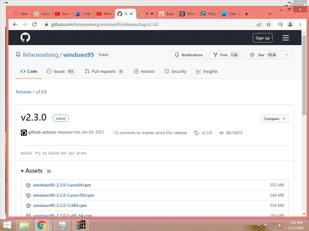Image resolution: width=309 pixels, height=231 pixels.
Task: Click the package icon beside i386.rpm
Action: (x=28, y=205)
